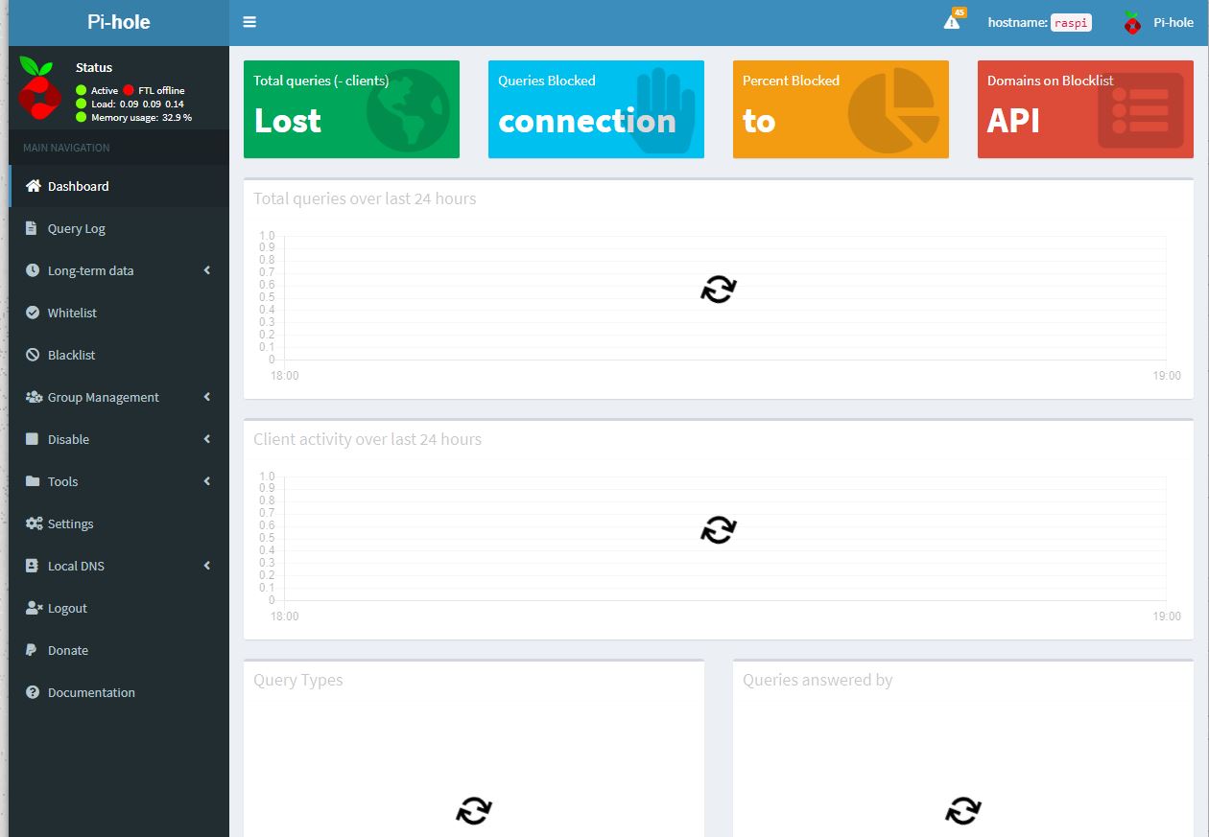Image resolution: width=1209 pixels, height=837 pixels.
Task: Click refresh spinner in Query Types panel
Action: (x=474, y=811)
